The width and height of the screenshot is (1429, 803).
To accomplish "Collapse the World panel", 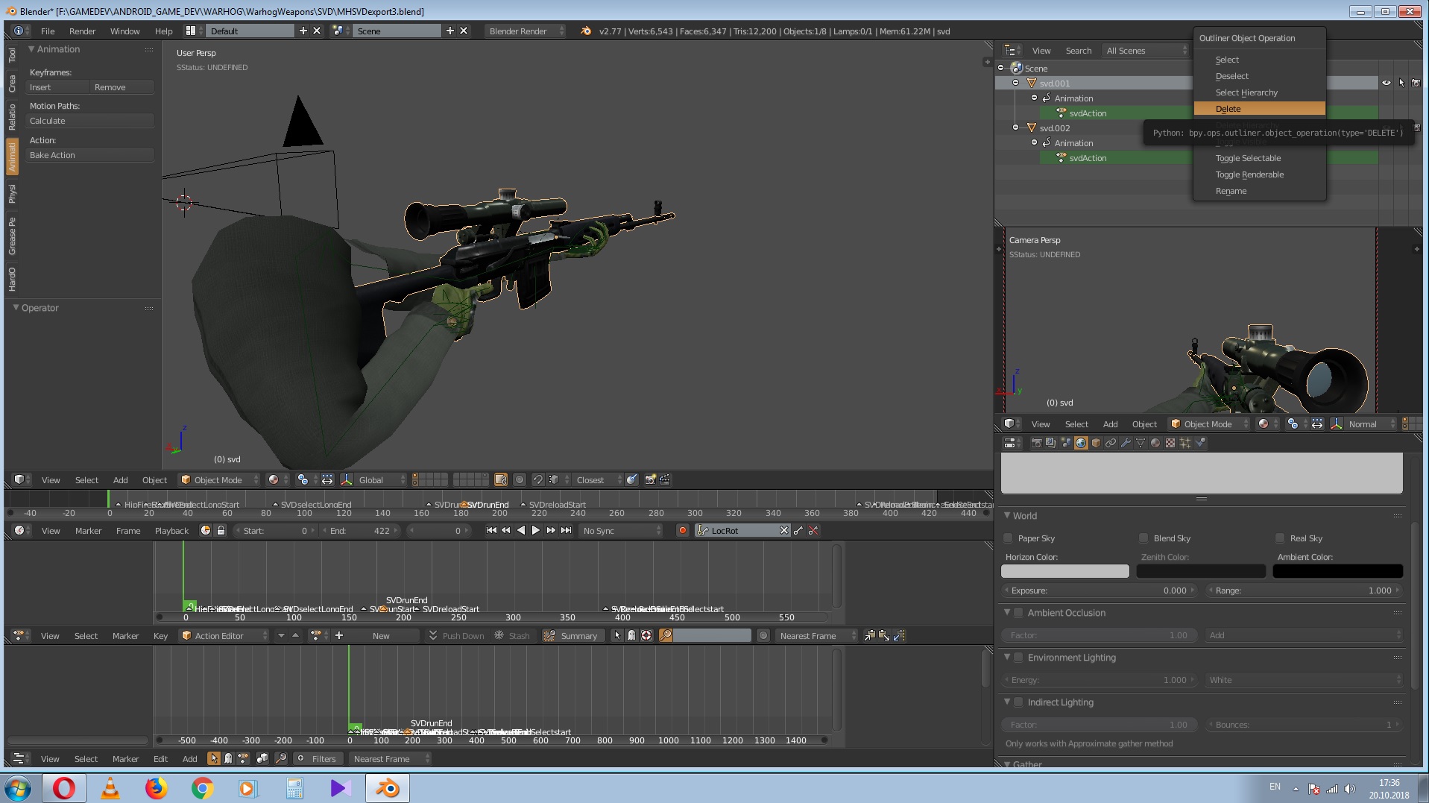I will (x=1007, y=515).
